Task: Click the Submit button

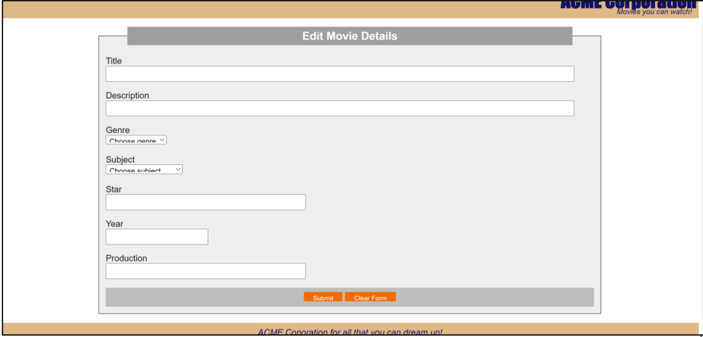Action: pyautogui.click(x=323, y=297)
